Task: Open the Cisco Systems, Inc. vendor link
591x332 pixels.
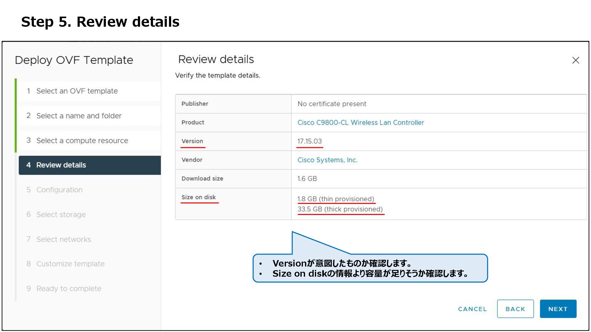Action: [327, 160]
